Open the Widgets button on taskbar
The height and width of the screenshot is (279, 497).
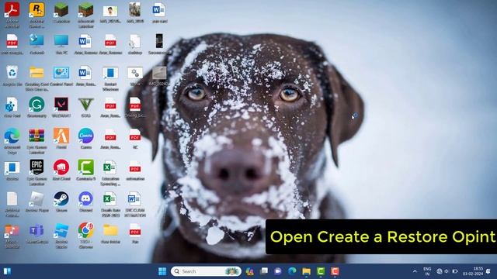pos(7,271)
